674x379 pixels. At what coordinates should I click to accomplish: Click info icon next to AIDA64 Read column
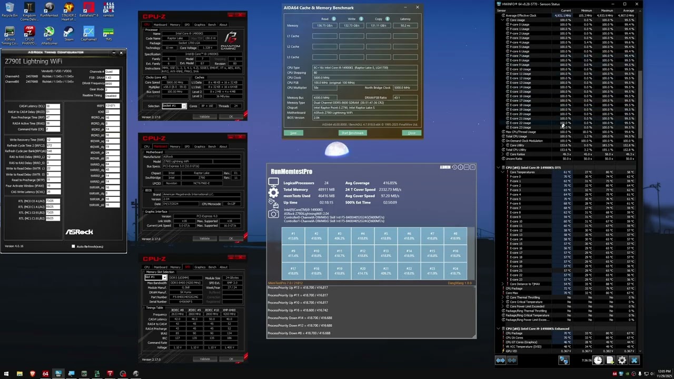point(333,19)
